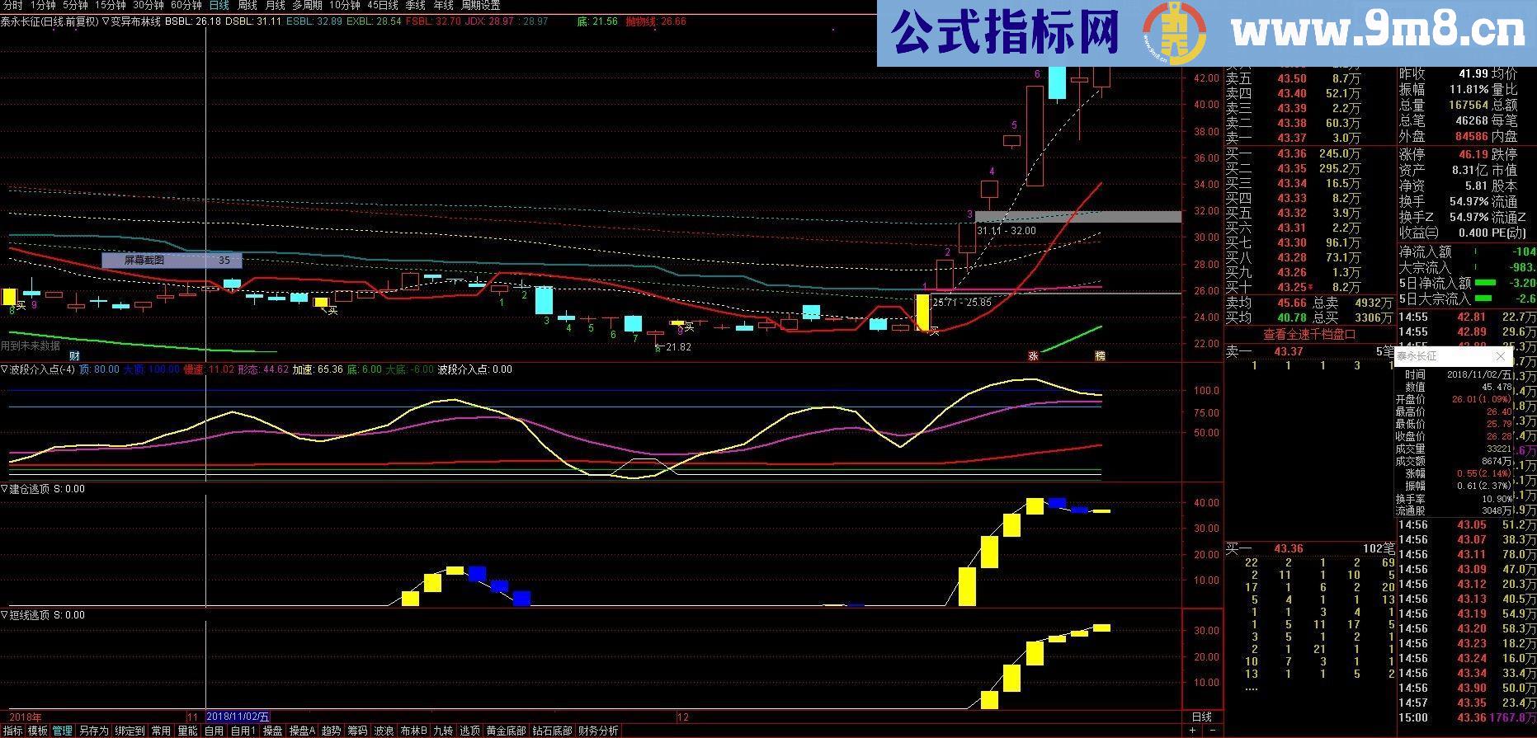Click the 买一 43.36 order row
Screen dimensions: 1537x738
[1293, 153]
